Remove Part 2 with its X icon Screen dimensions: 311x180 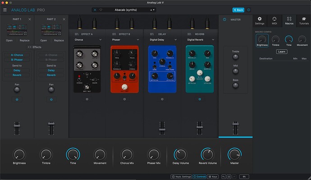pyautogui.click(x=64, y=19)
